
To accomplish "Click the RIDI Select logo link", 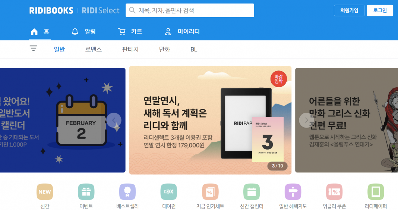I will point(100,10).
